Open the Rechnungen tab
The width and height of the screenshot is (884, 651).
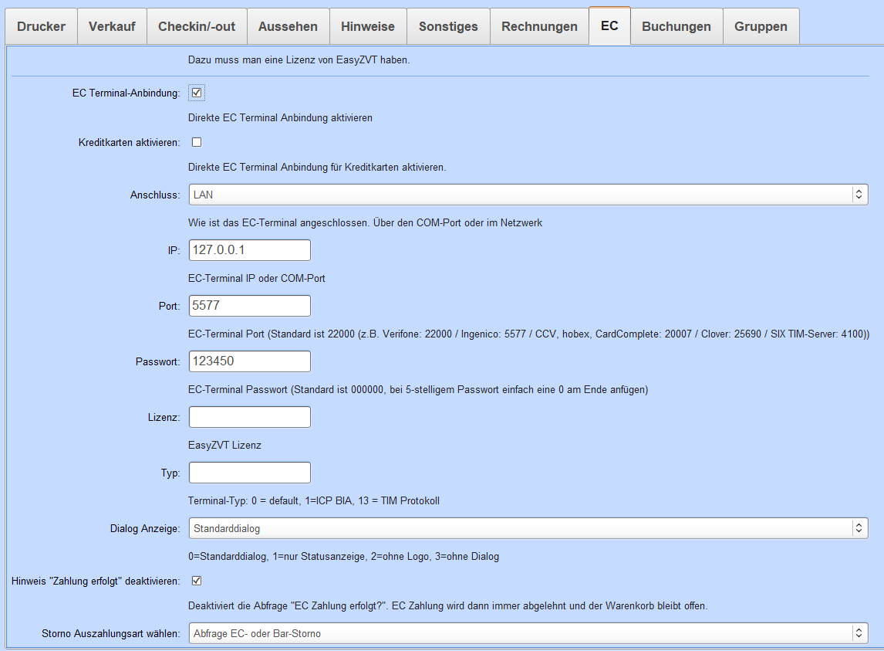point(539,26)
